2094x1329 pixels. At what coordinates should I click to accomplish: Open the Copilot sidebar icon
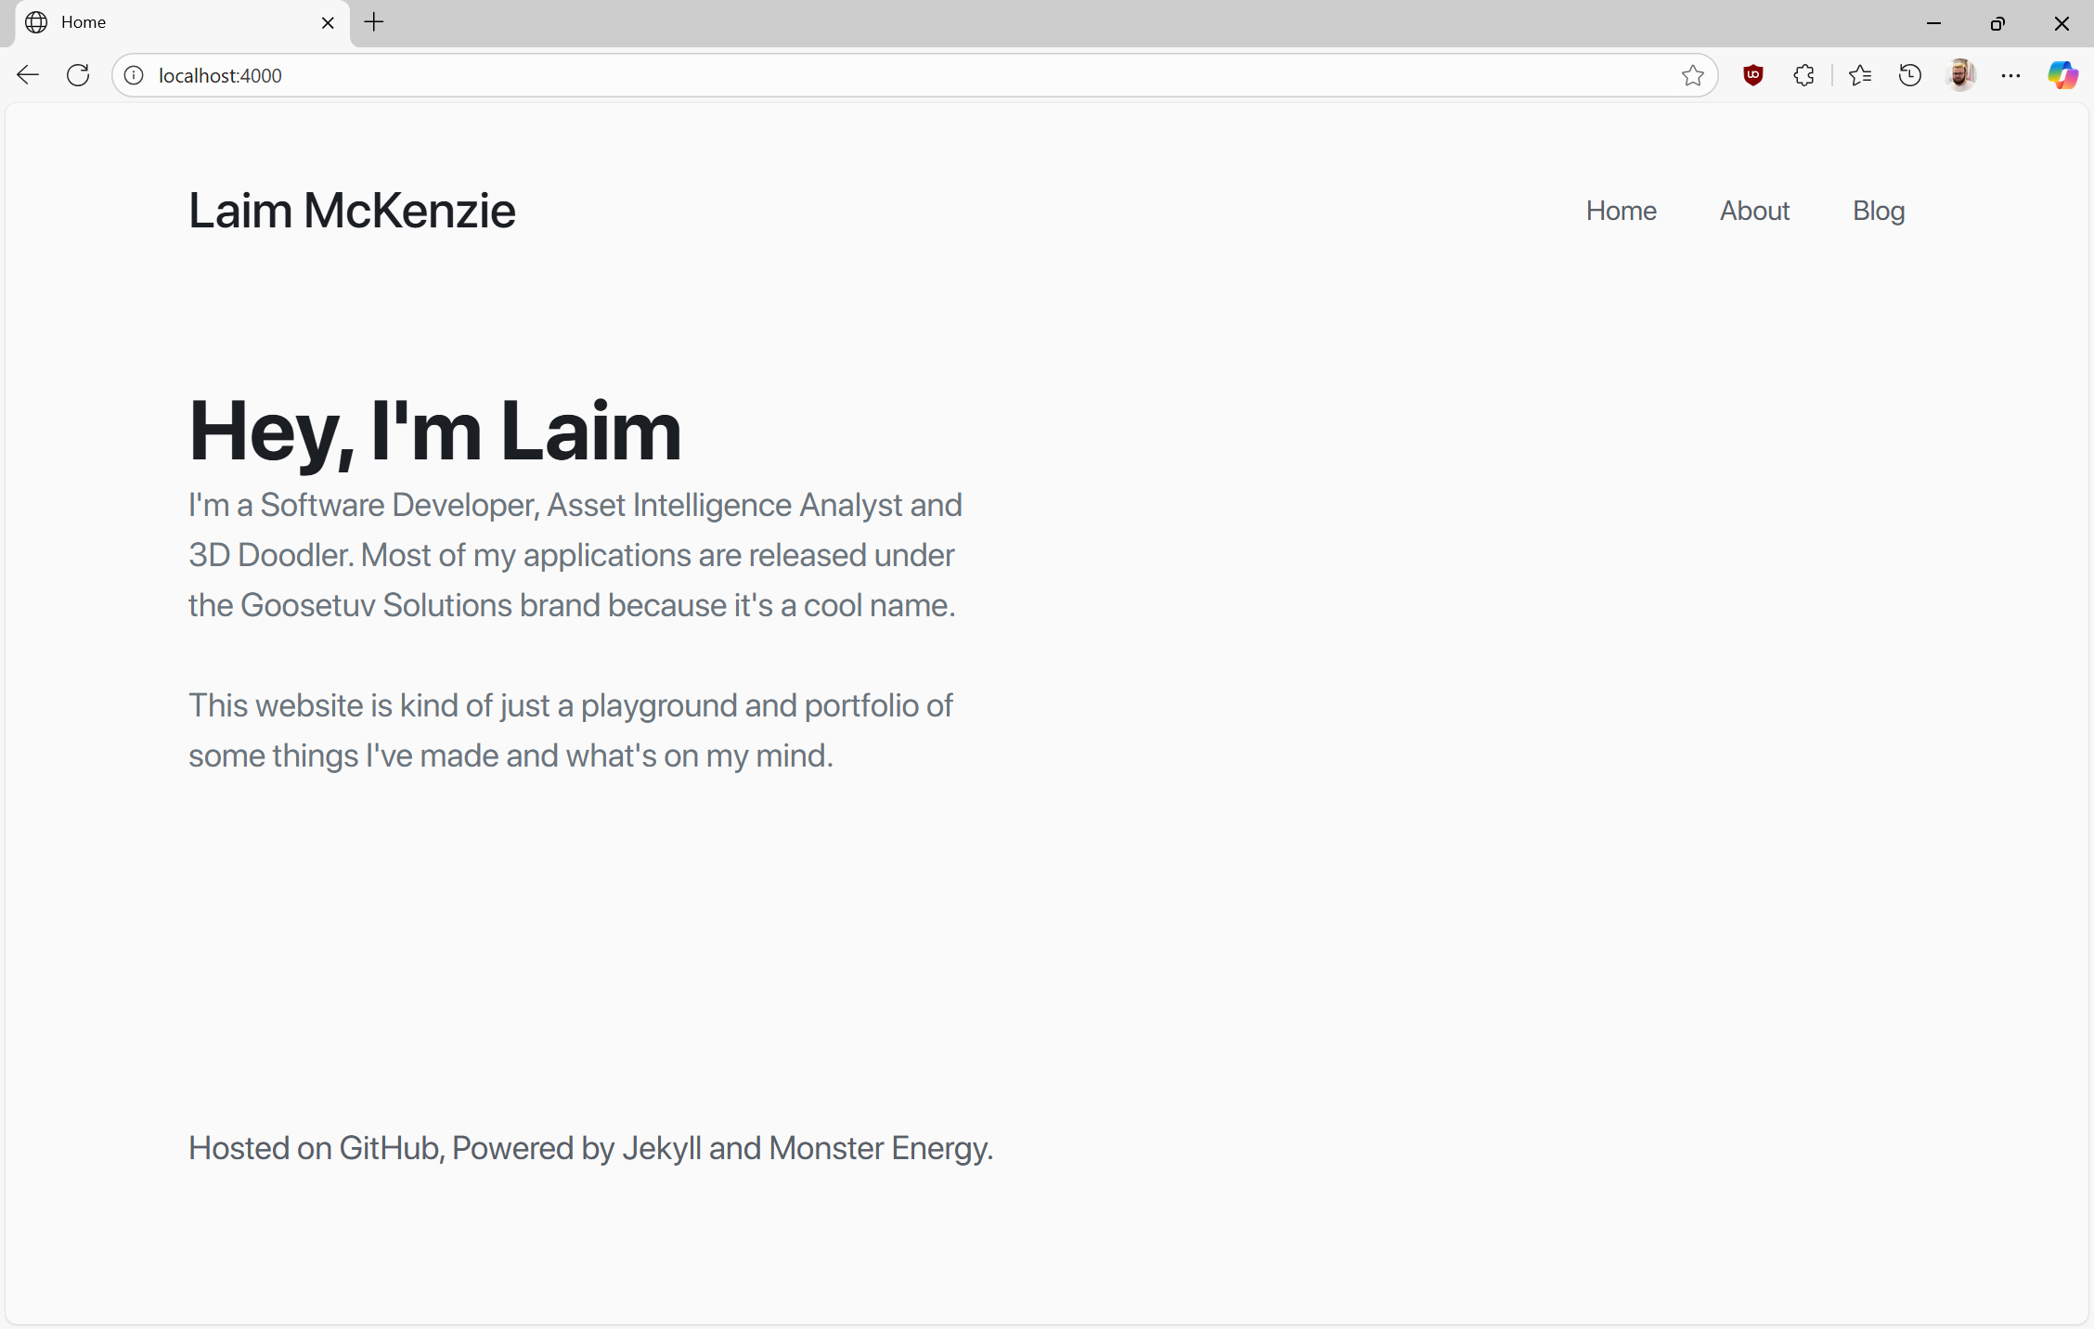click(x=2062, y=75)
